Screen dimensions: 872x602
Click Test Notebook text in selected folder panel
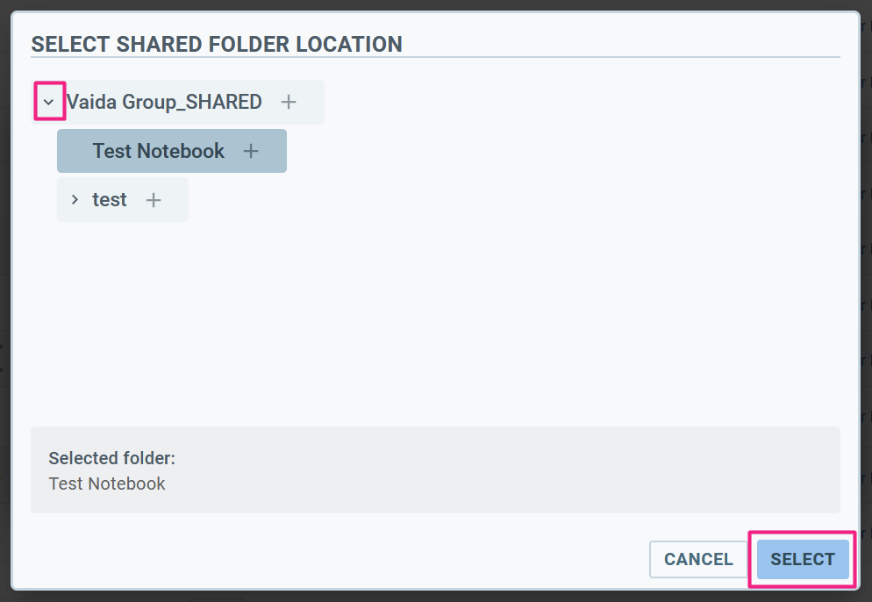(107, 484)
